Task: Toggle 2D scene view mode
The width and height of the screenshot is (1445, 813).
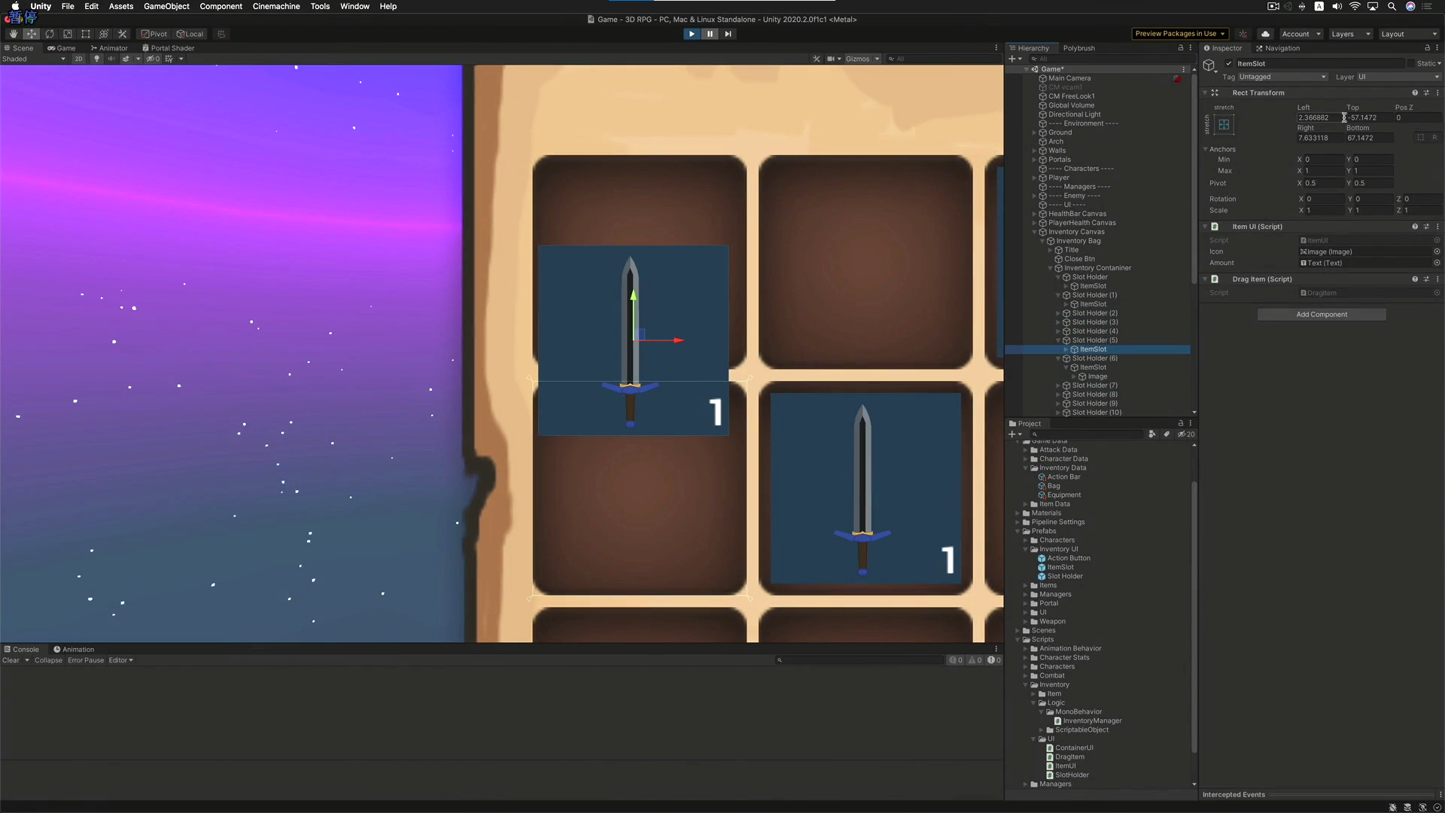Action: tap(78, 59)
